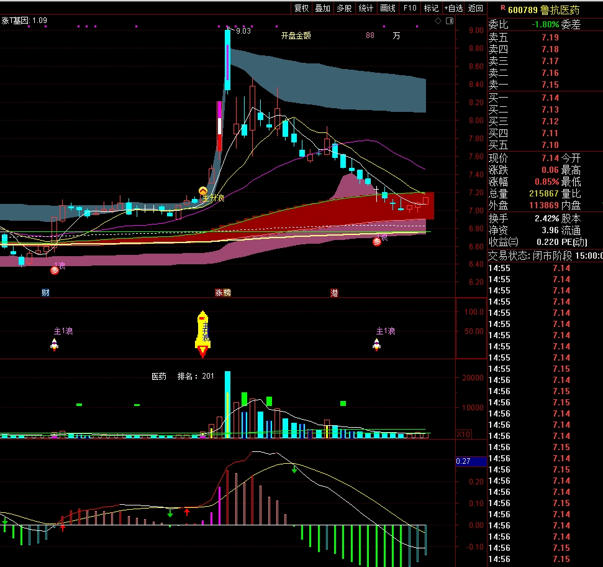Click the X10 volume scale label
This screenshot has height=567, width=603.
[x=463, y=434]
